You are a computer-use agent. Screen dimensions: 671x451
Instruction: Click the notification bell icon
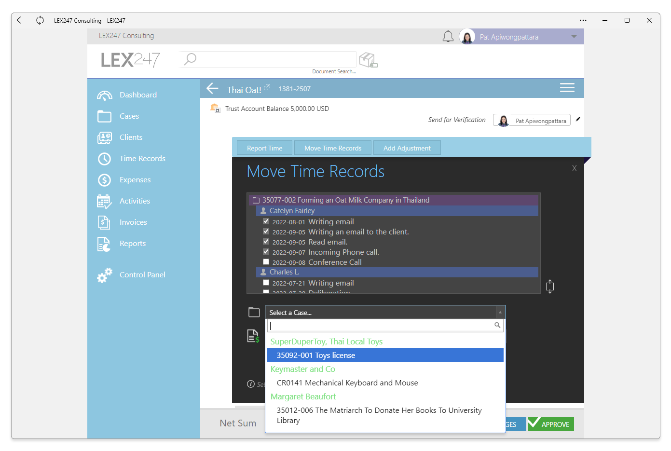pos(448,37)
